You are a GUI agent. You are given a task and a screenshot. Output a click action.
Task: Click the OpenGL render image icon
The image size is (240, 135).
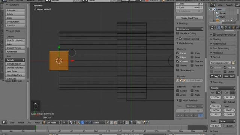tap(144, 123)
